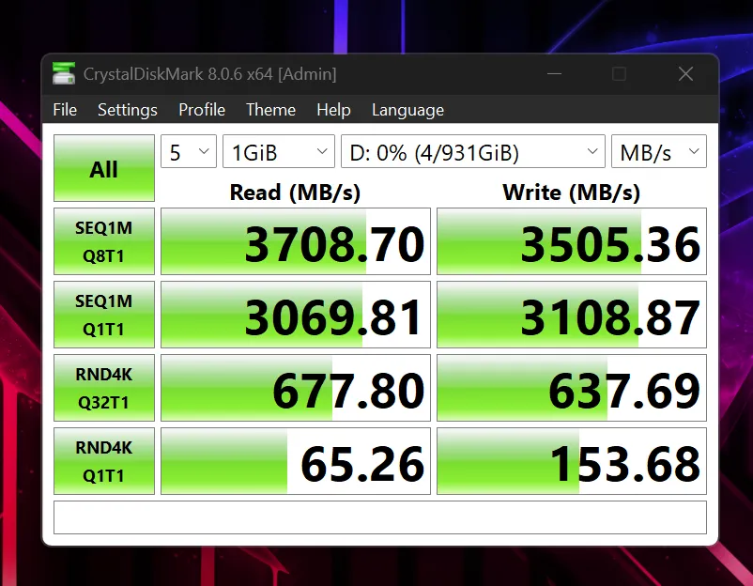Image resolution: width=753 pixels, height=586 pixels.
Task: Expand the 1GiB test size dropdown
Action: click(x=278, y=152)
